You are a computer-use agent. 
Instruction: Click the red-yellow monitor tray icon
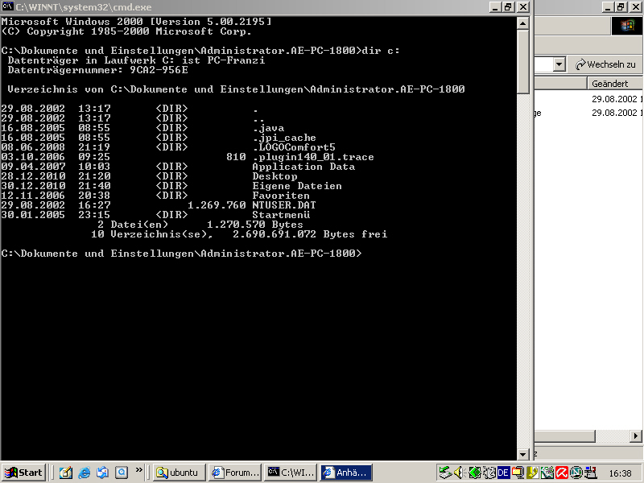tap(518, 473)
